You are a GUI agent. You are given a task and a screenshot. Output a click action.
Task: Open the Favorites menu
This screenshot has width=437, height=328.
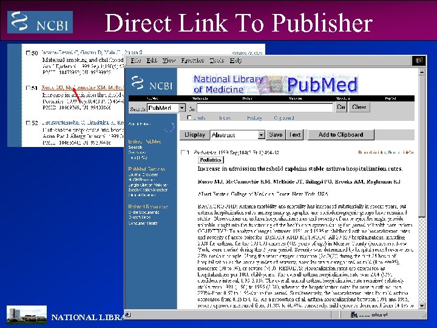tap(192, 60)
